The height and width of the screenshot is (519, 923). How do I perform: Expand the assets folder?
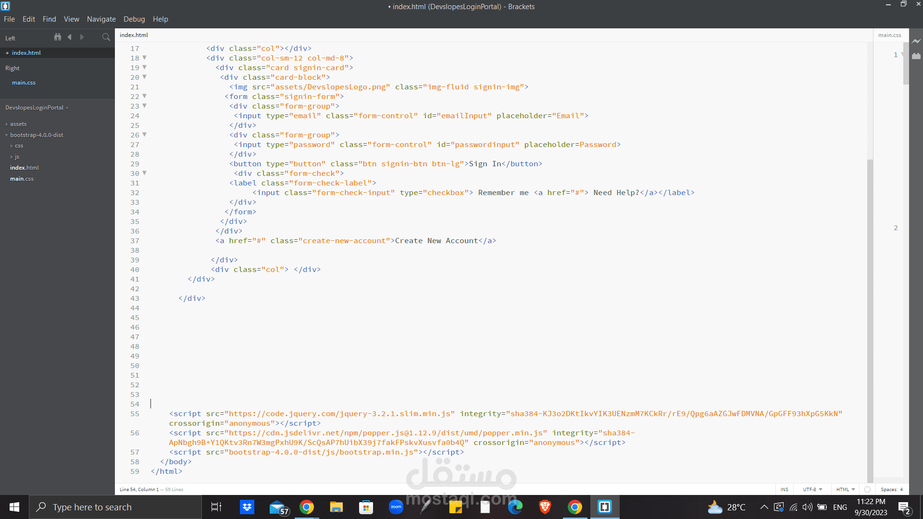pos(18,124)
